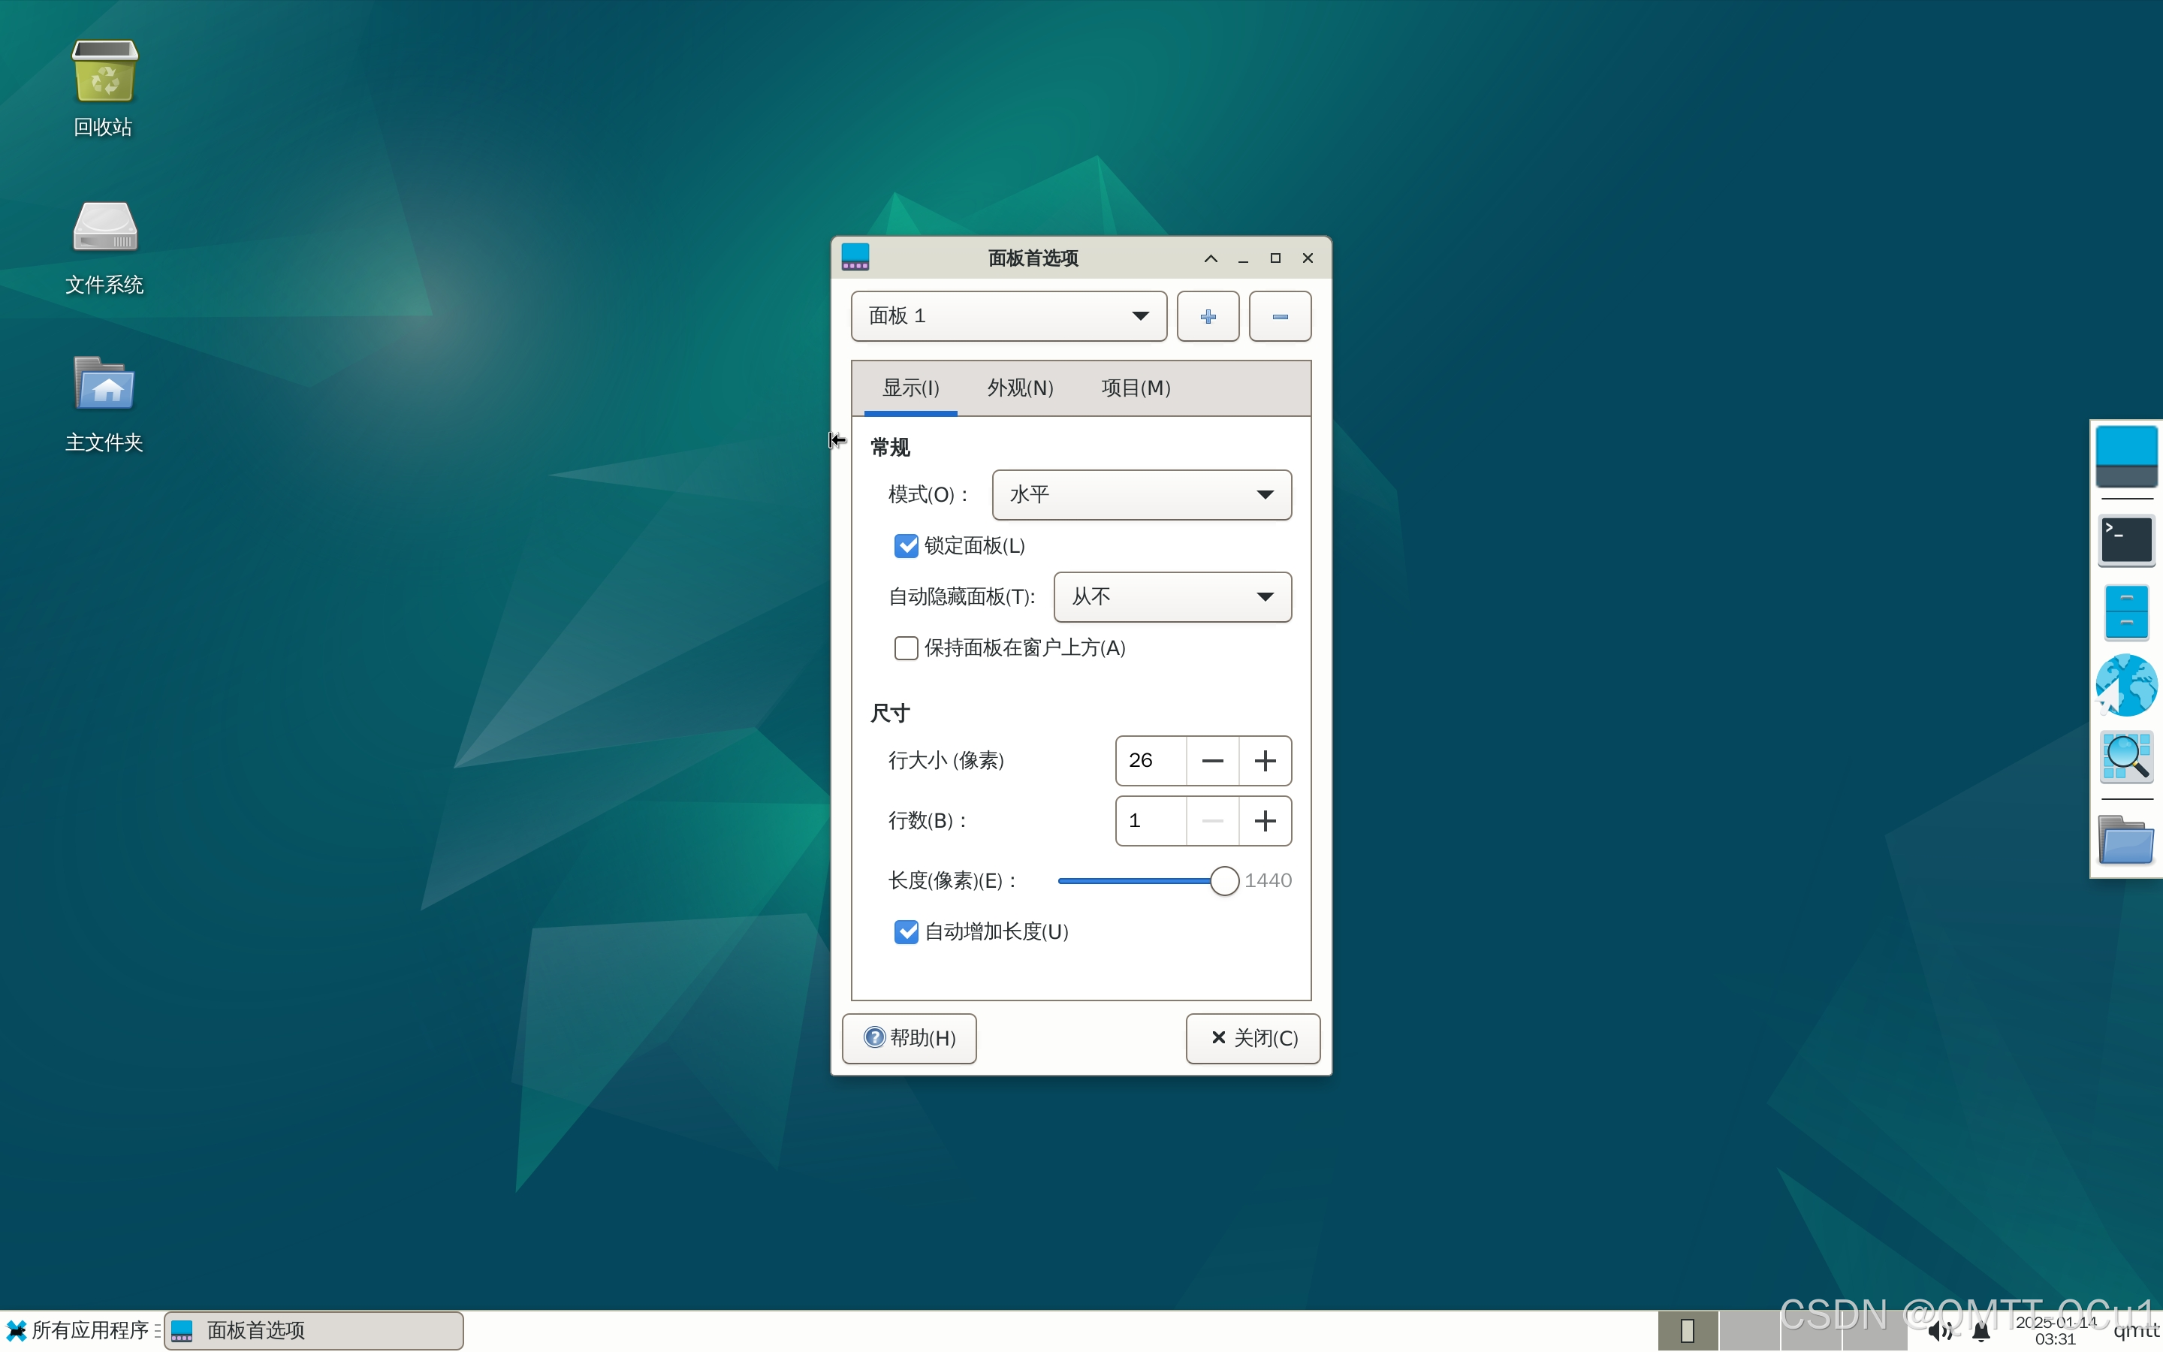Open the file manager cabinet dock icon
Viewport: 2163px width, 1352px height.
(2125, 612)
